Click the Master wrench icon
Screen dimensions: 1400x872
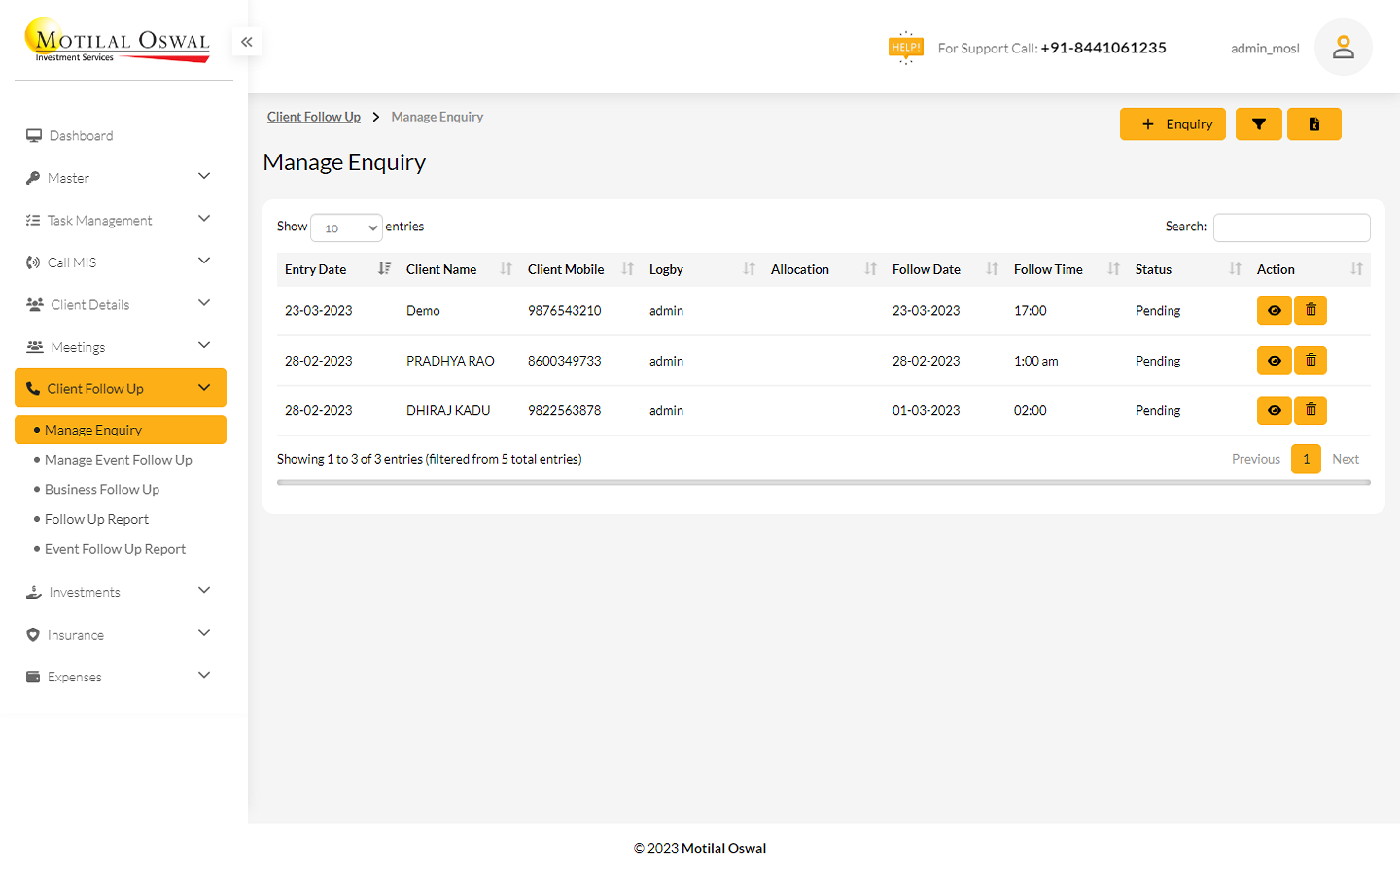(x=33, y=178)
